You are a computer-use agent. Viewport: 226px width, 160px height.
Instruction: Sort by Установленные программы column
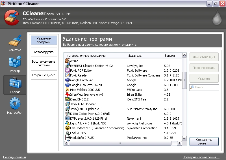(x=94, y=55)
